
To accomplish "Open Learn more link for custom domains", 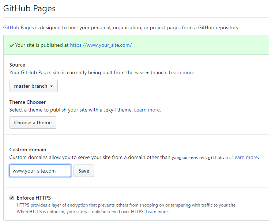I will point(245,157).
